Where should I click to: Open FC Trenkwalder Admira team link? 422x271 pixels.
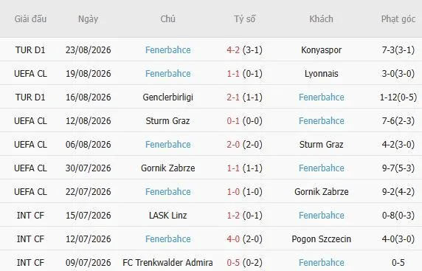(x=168, y=263)
